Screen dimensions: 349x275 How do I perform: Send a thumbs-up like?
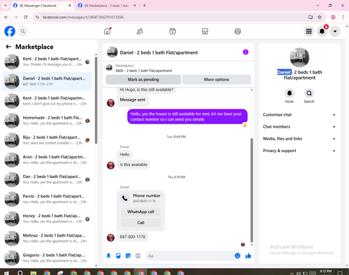(248, 256)
